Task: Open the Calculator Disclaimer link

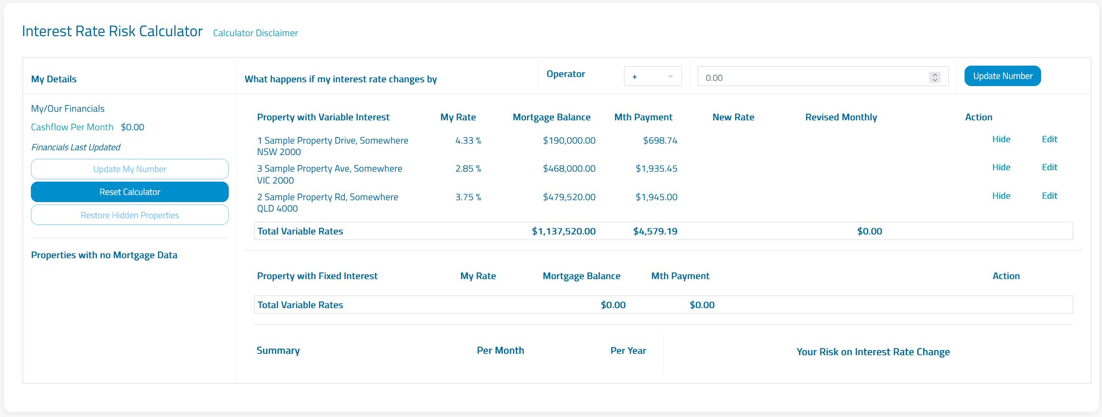Action: click(x=255, y=33)
